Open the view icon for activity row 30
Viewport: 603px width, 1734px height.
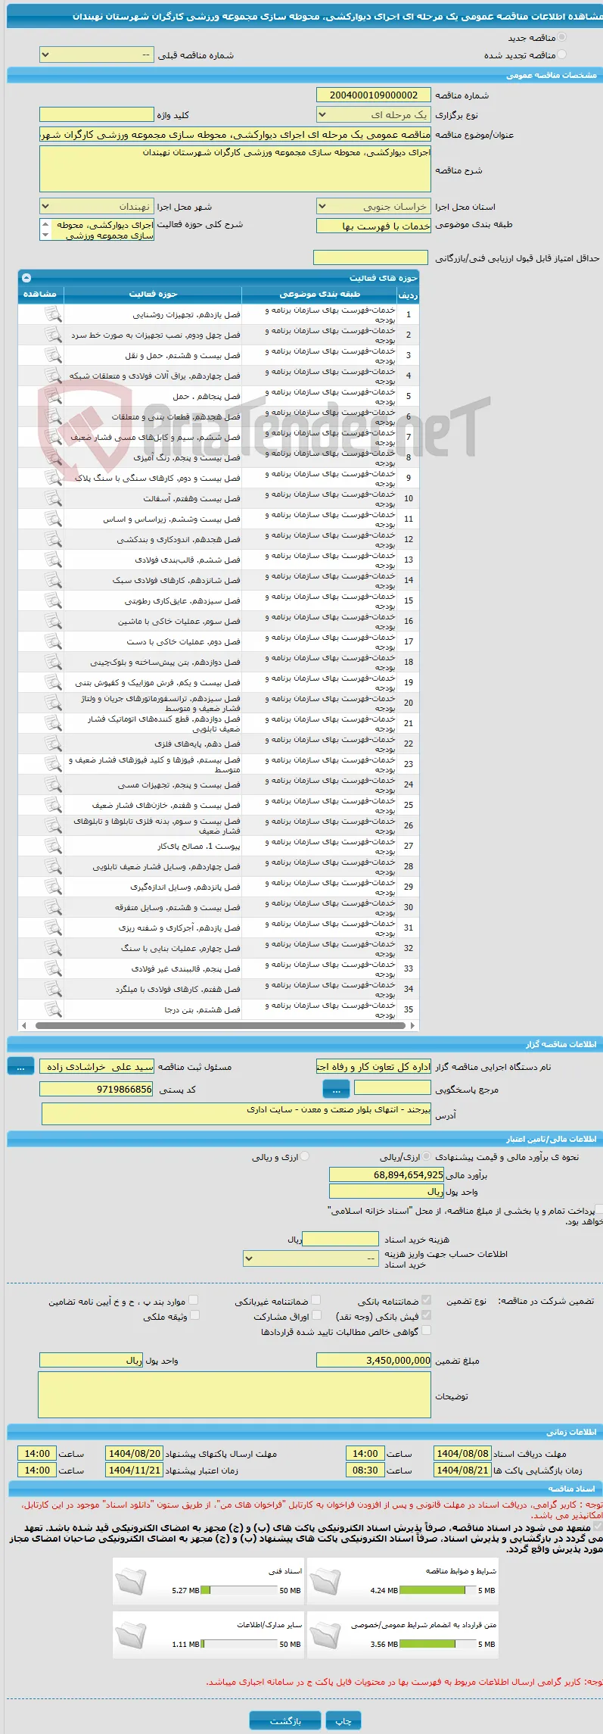tap(53, 907)
